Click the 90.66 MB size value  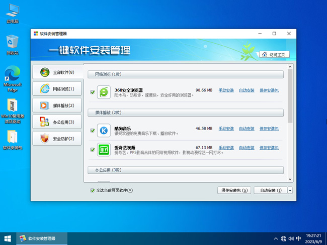tap(204, 90)
